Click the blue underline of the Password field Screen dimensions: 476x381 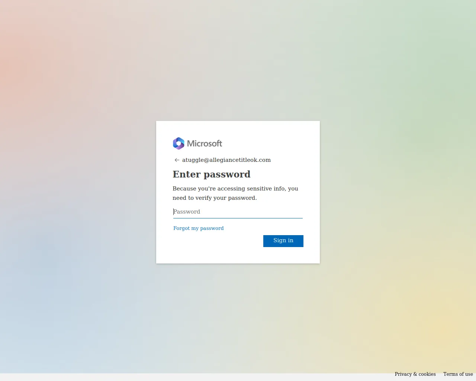tap(238, 218)
